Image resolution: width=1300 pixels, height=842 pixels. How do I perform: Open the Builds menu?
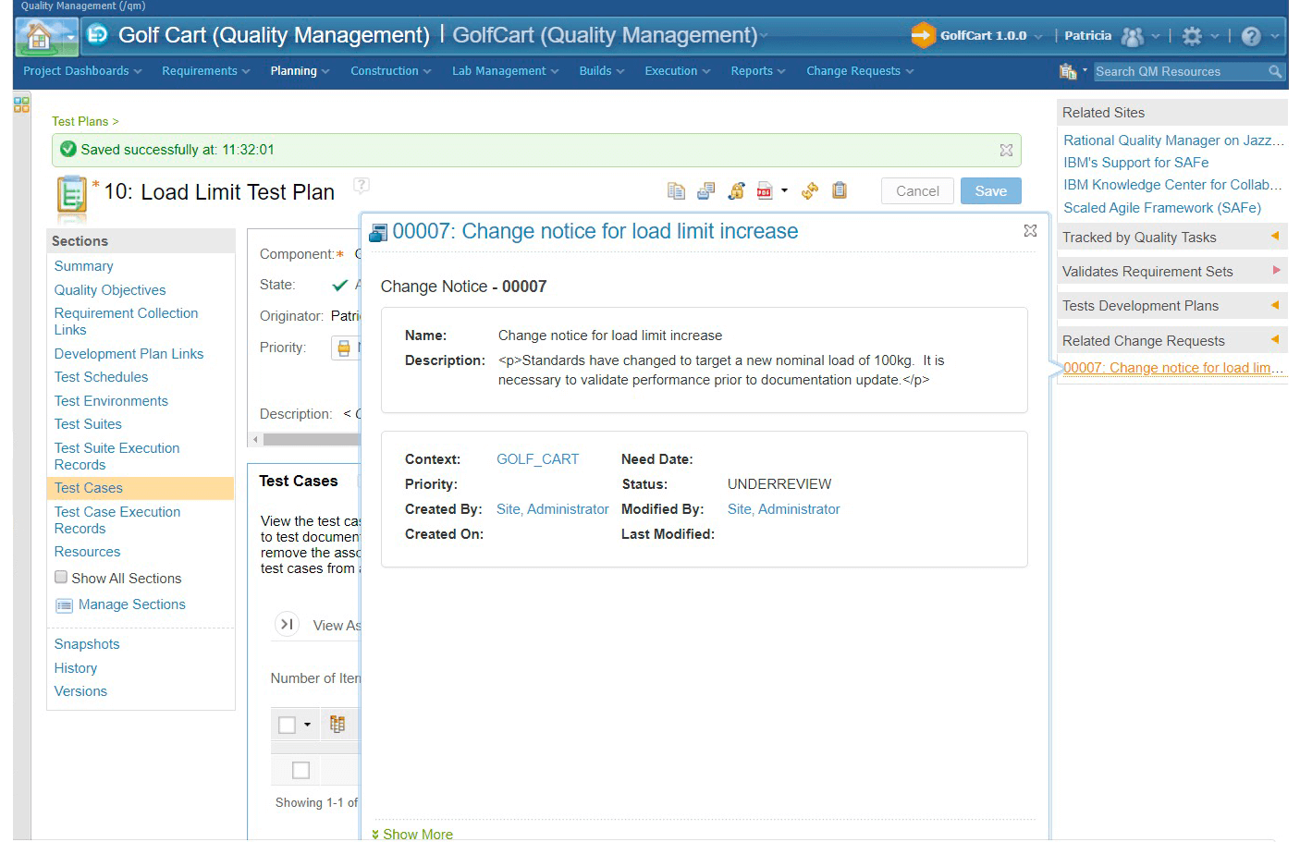click(x=602, y=71)
